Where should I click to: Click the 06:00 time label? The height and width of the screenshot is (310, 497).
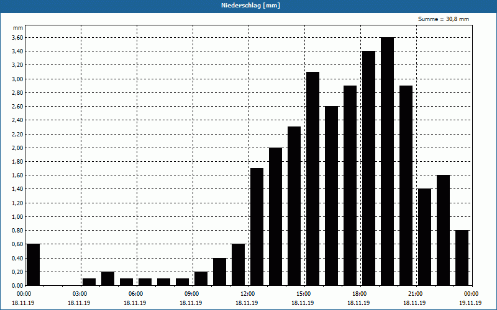[x=137, y=294]
